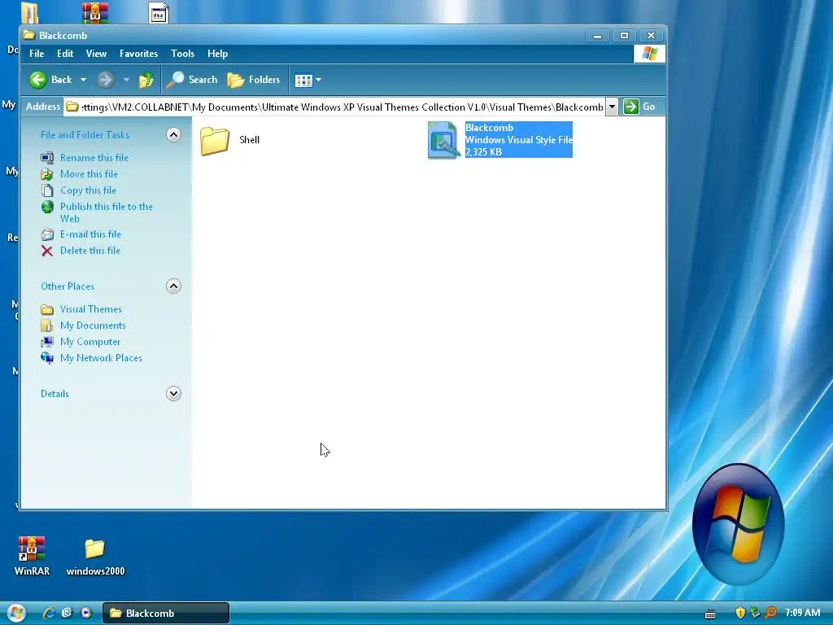Screen dimensions: 833x625
Task: Open the View menu
Action: [96, 54]
